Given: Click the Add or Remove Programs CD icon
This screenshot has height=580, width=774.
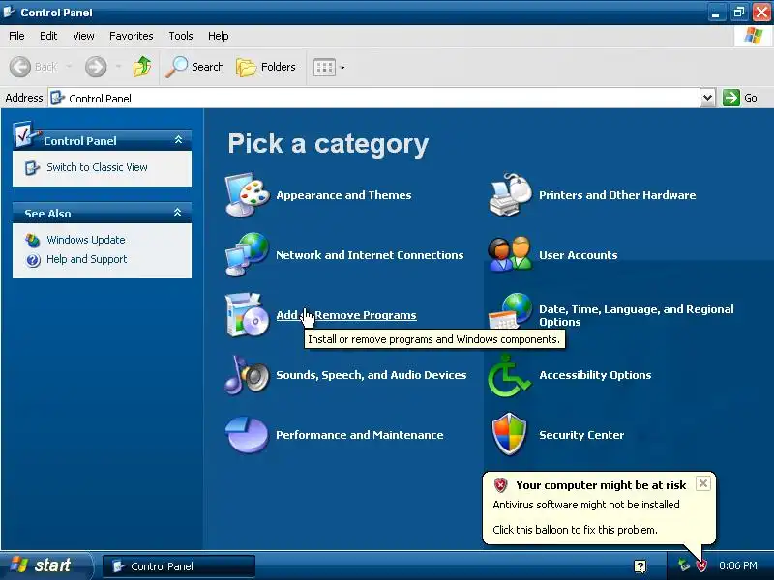Looking at the screenshot, I should point(248,315).
